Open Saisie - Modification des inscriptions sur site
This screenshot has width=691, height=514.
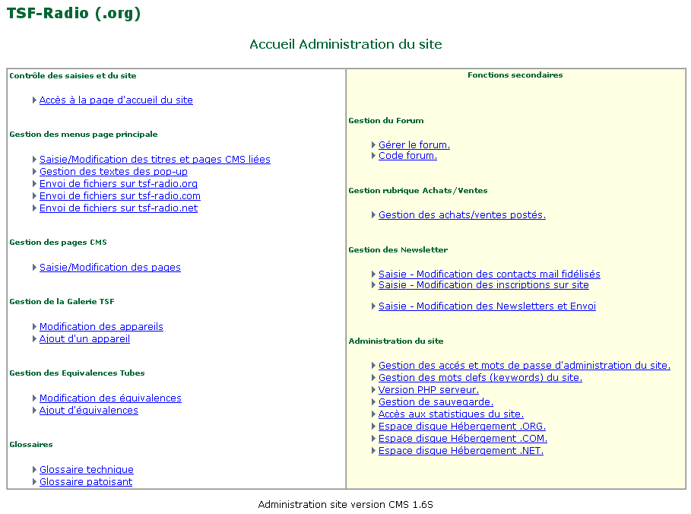[483, 285]
